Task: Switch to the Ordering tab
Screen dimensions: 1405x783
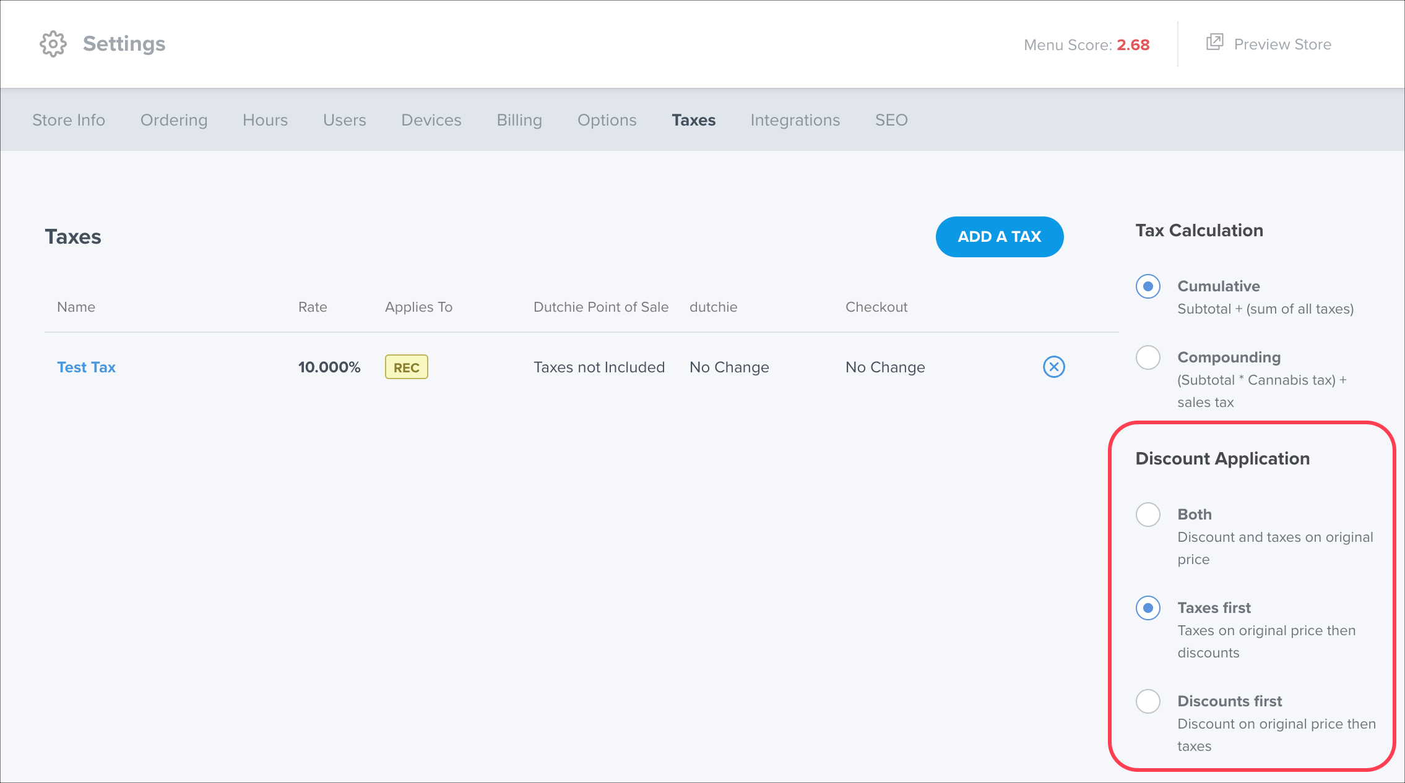Action: 174,120
